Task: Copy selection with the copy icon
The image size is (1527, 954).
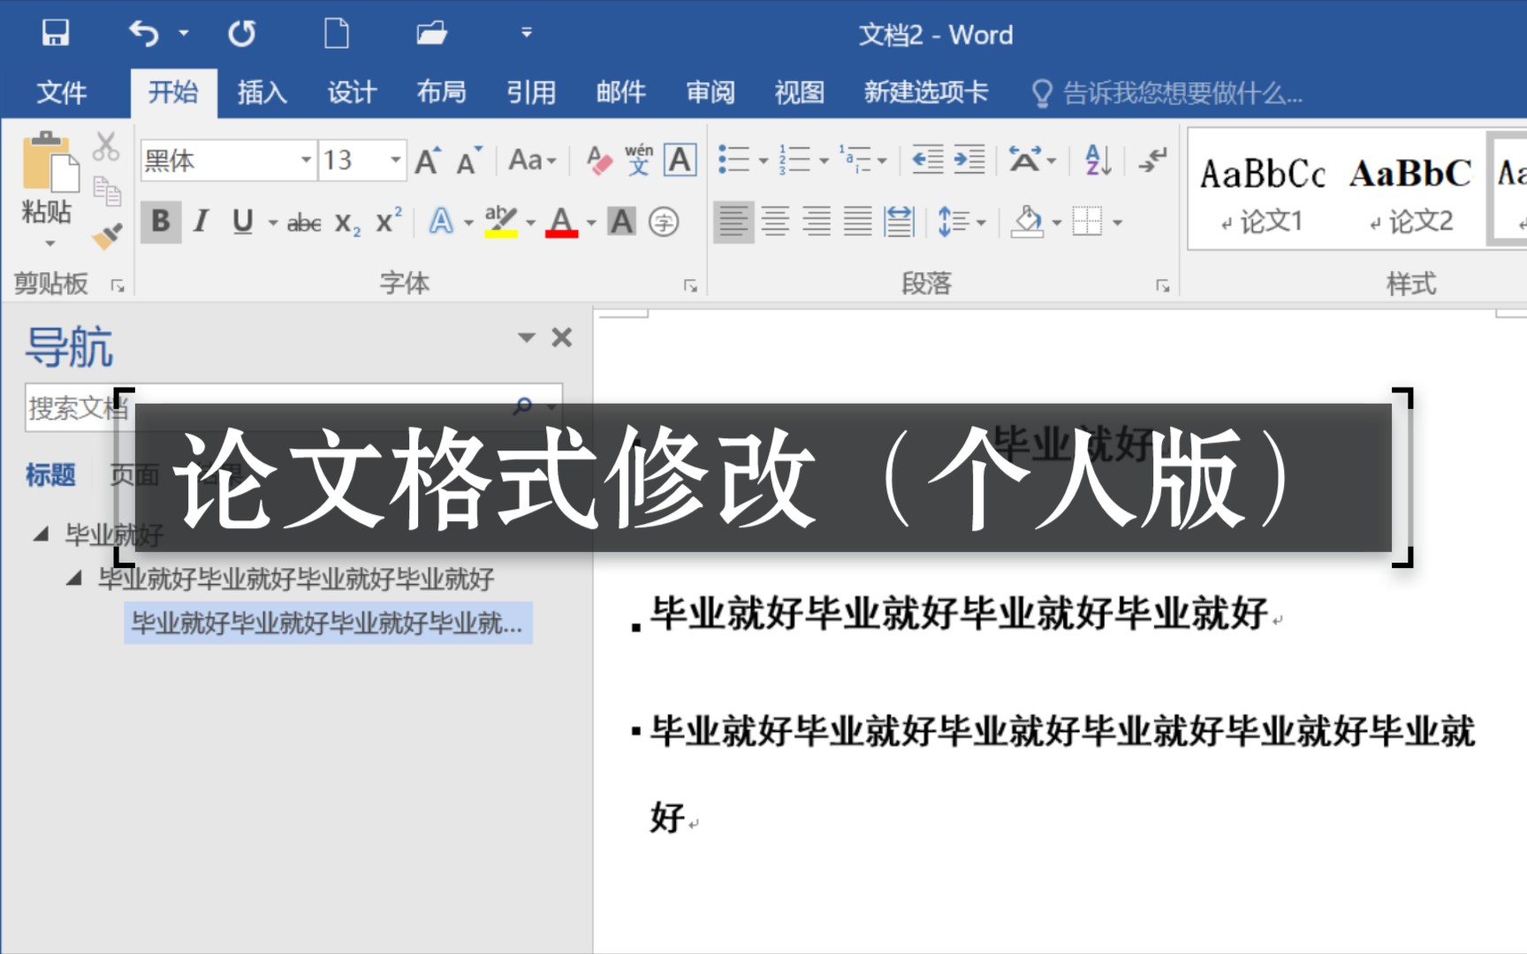Action: pyautogui.click(x=107, y=190)
